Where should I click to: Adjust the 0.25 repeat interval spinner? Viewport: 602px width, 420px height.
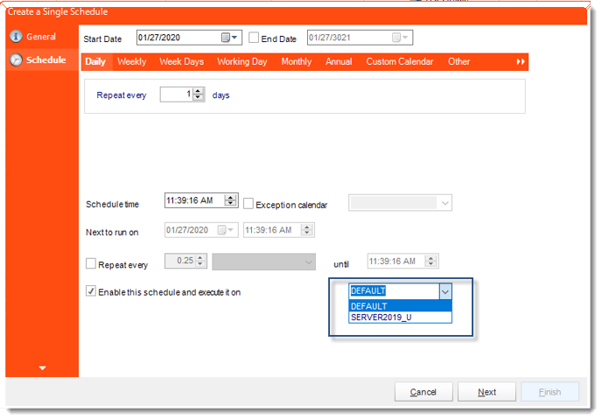[200, 261]
